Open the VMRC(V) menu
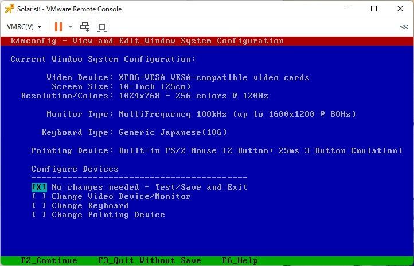This screenshot has width=414, height=266. click(x=24, y=26)
